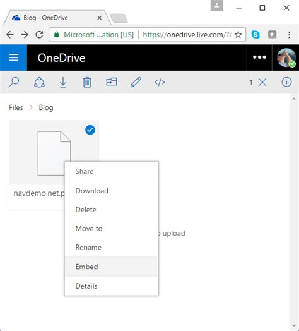The height and width of the screenshot is (331, 299).
Task: Click the URL in the address bar
Action: (187, 34)
